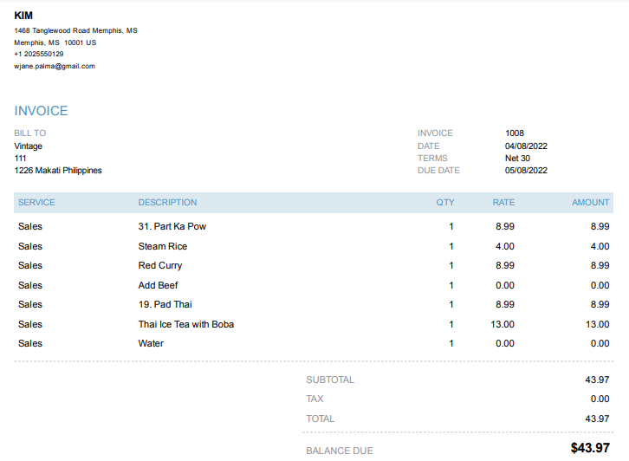The width and height of the screenshot is (629, 461).
Task: Click the DUE DATE label
Action: (438, 171)
